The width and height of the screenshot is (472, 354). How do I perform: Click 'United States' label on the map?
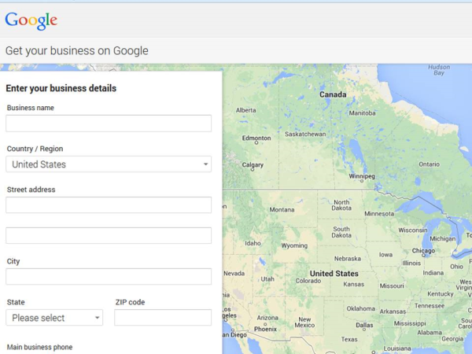click(334, 273)
